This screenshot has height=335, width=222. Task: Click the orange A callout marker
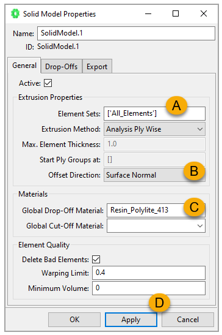[x=176, y=105]
